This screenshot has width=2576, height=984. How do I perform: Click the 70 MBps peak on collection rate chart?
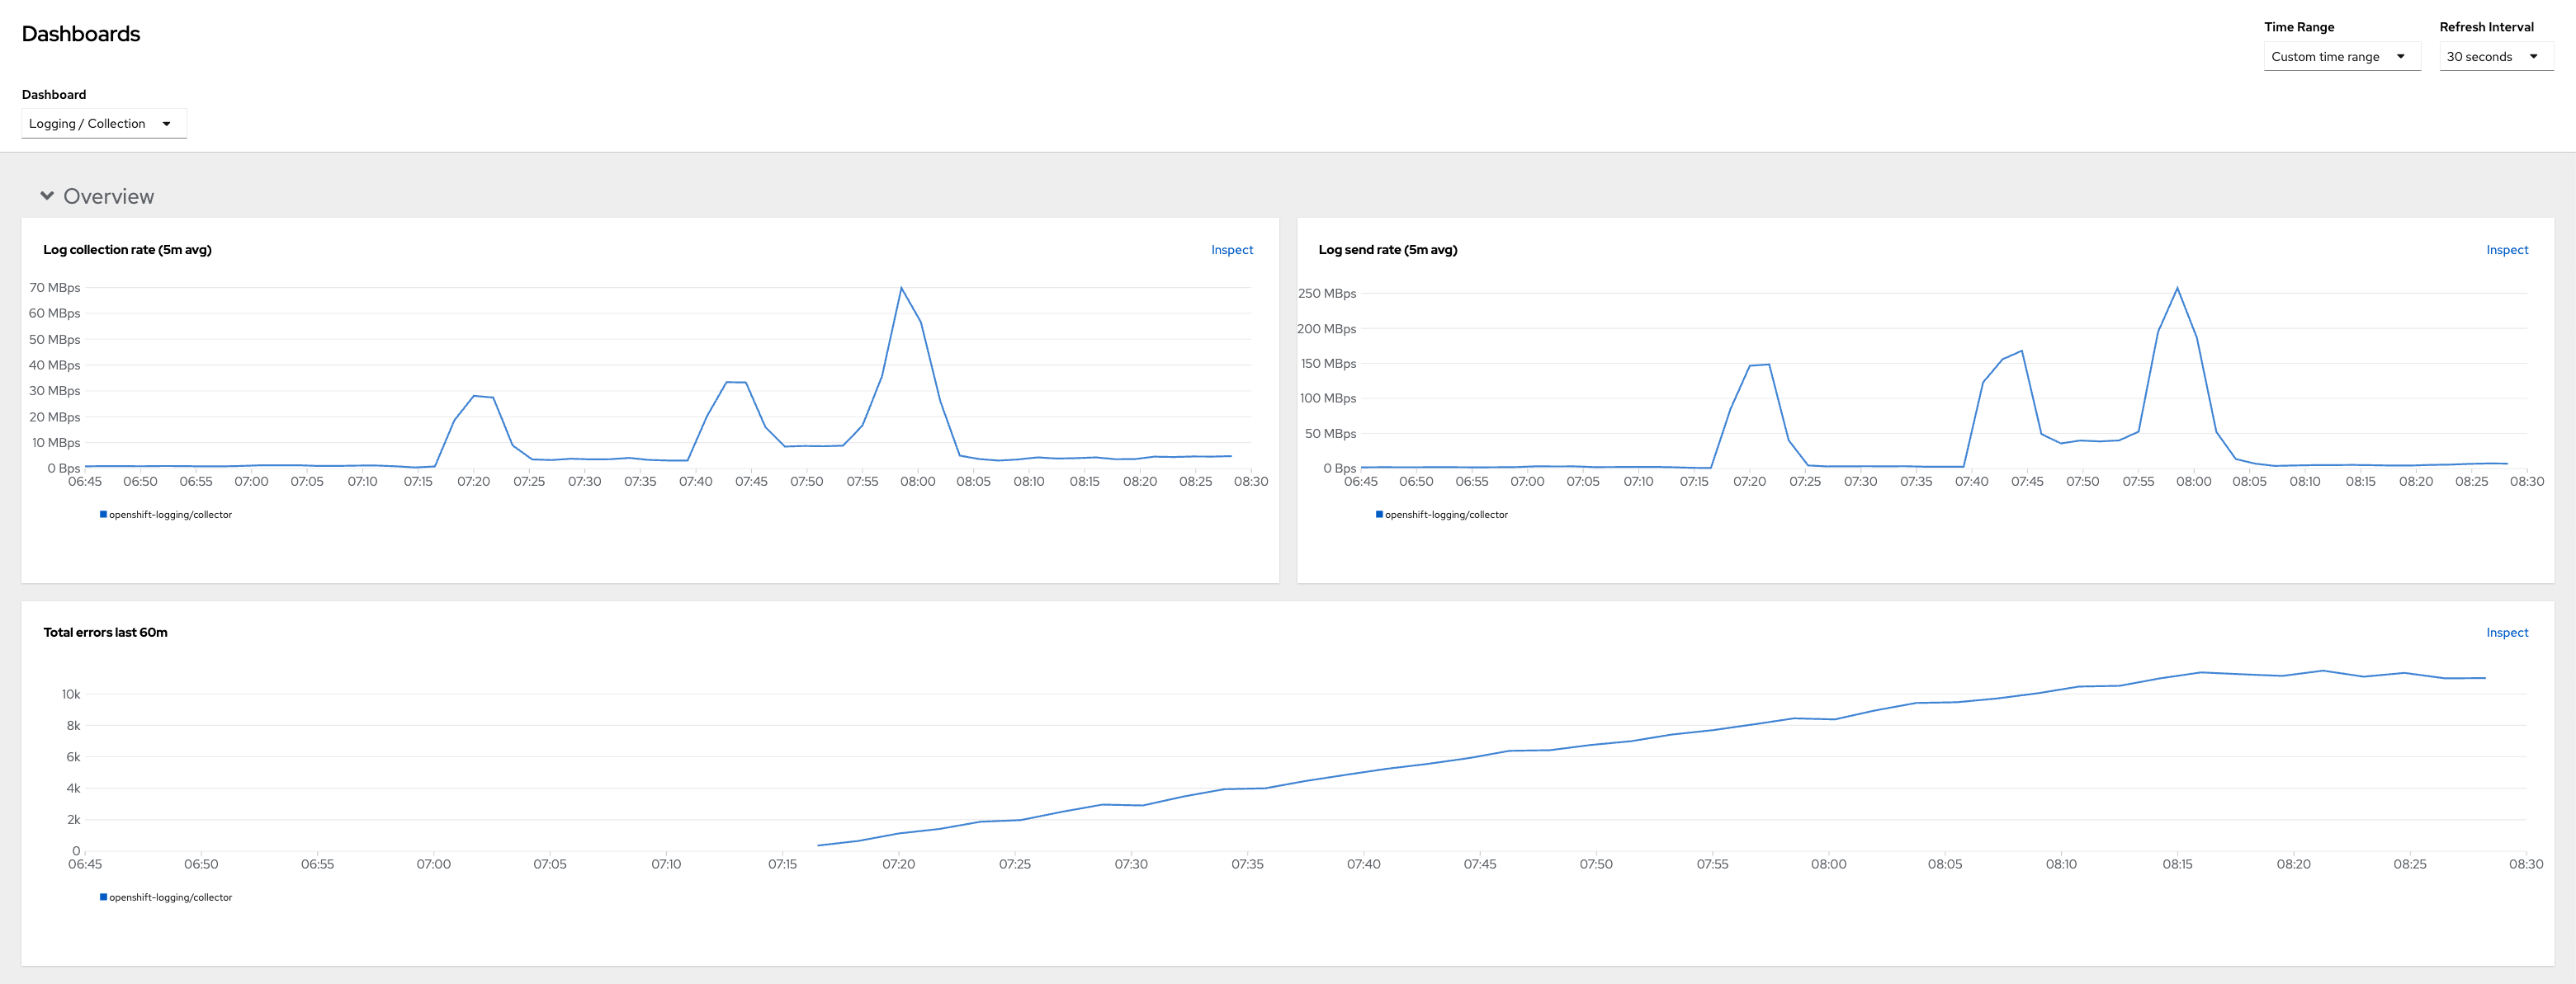[901, 289]
